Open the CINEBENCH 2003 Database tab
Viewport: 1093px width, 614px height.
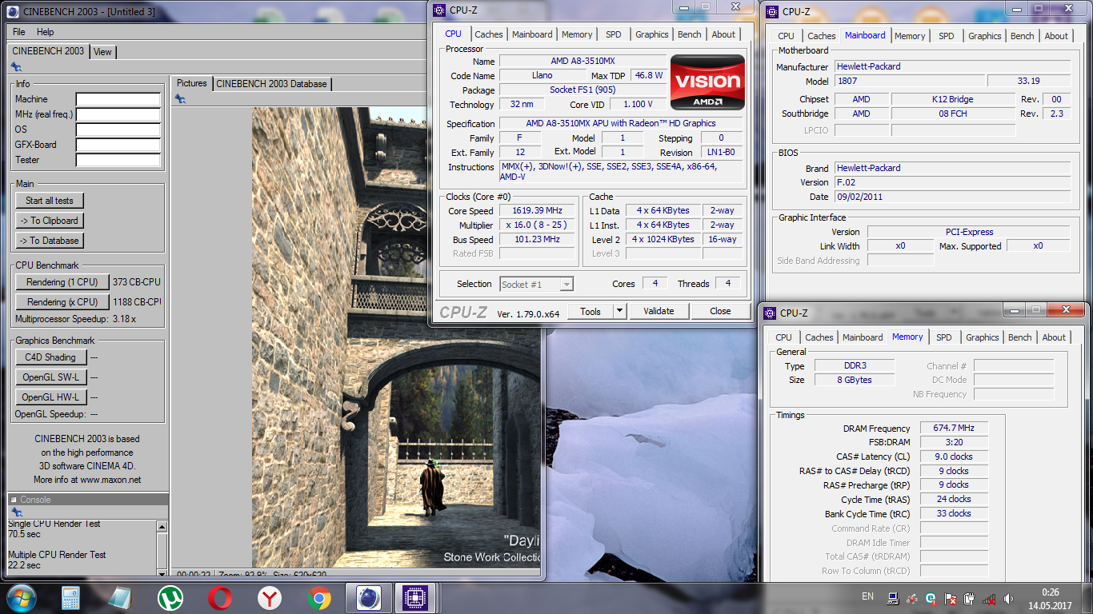point(271,83)
